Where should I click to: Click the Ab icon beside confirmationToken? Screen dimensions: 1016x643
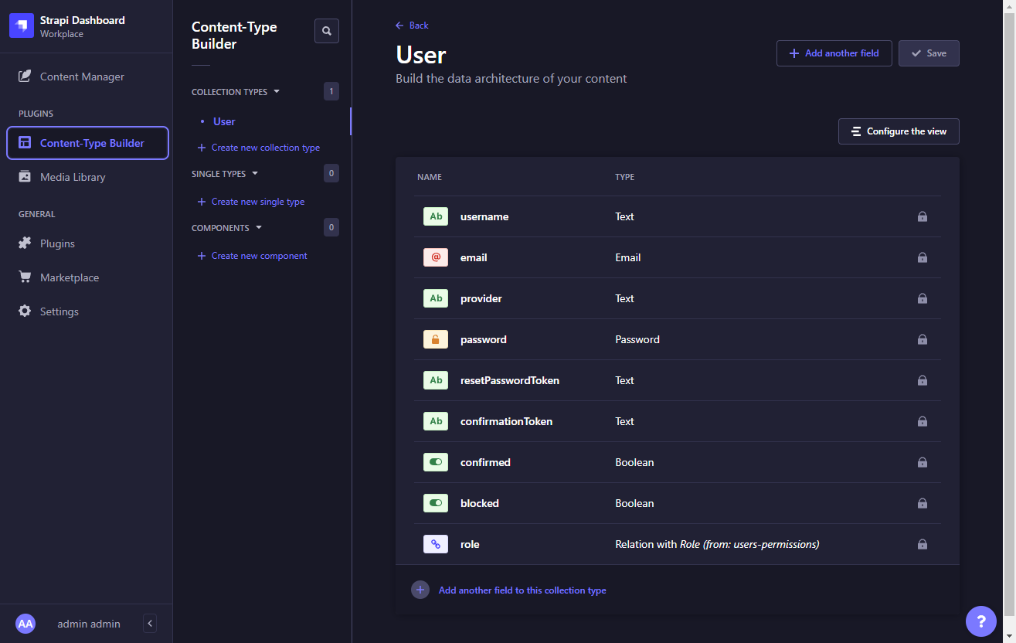[x=436, y=421]
